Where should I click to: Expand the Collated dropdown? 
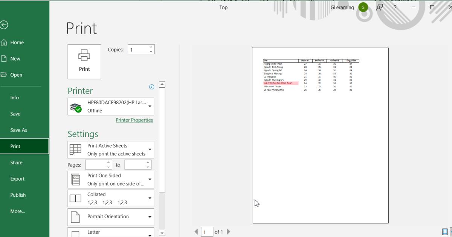111,198
